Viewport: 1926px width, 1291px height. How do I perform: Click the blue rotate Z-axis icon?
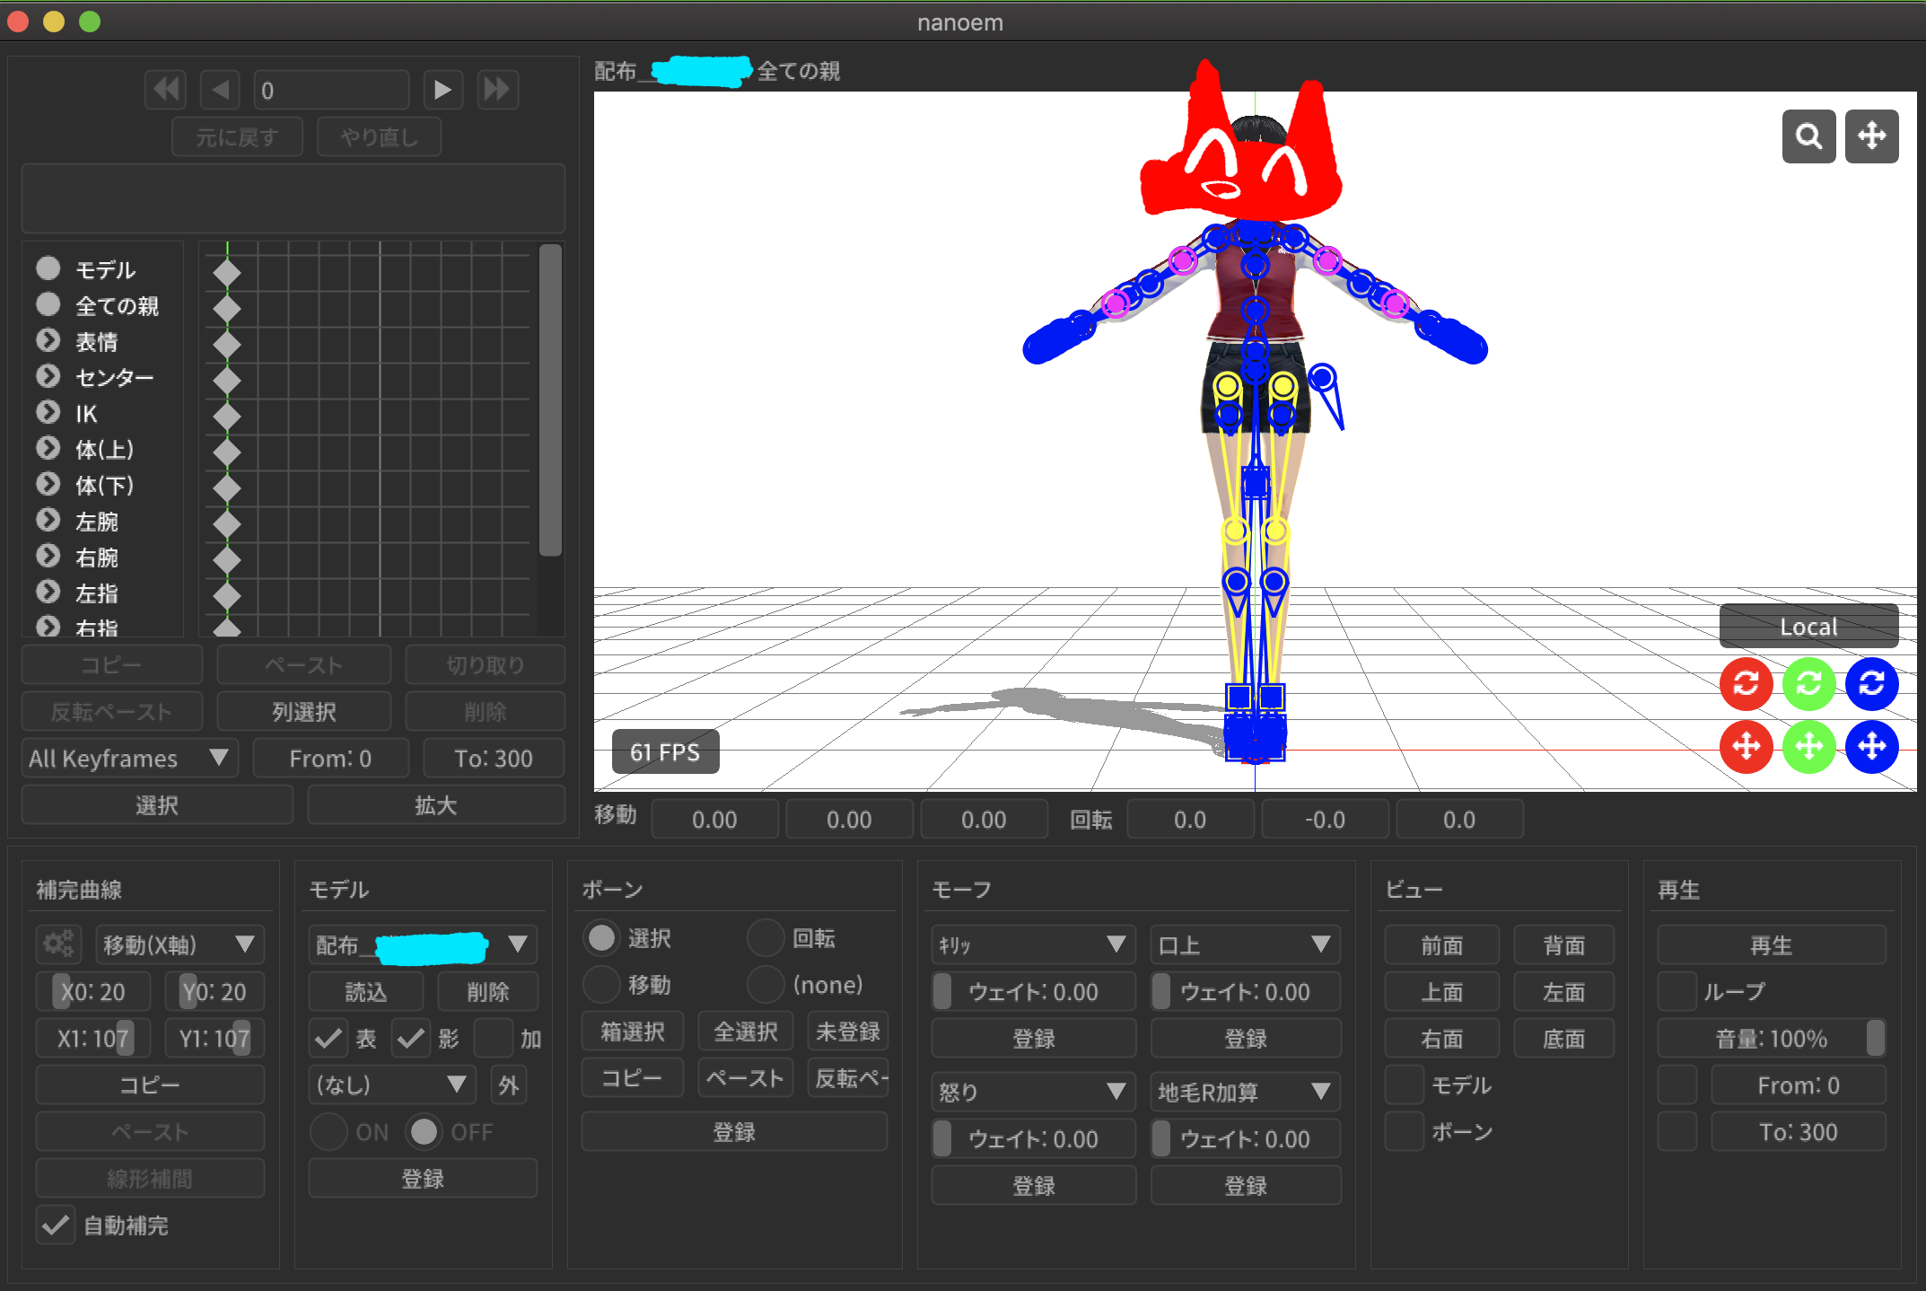pos(1871,684)
